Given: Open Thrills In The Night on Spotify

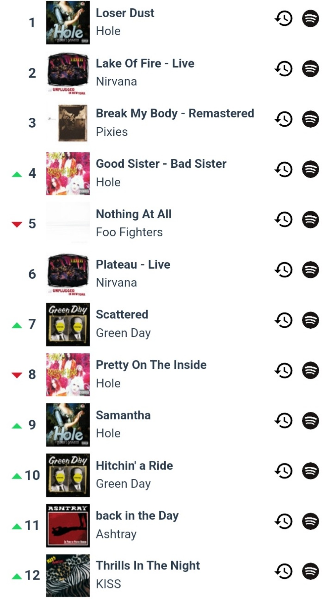Looking at the screenshot, I should pos(310,571).
